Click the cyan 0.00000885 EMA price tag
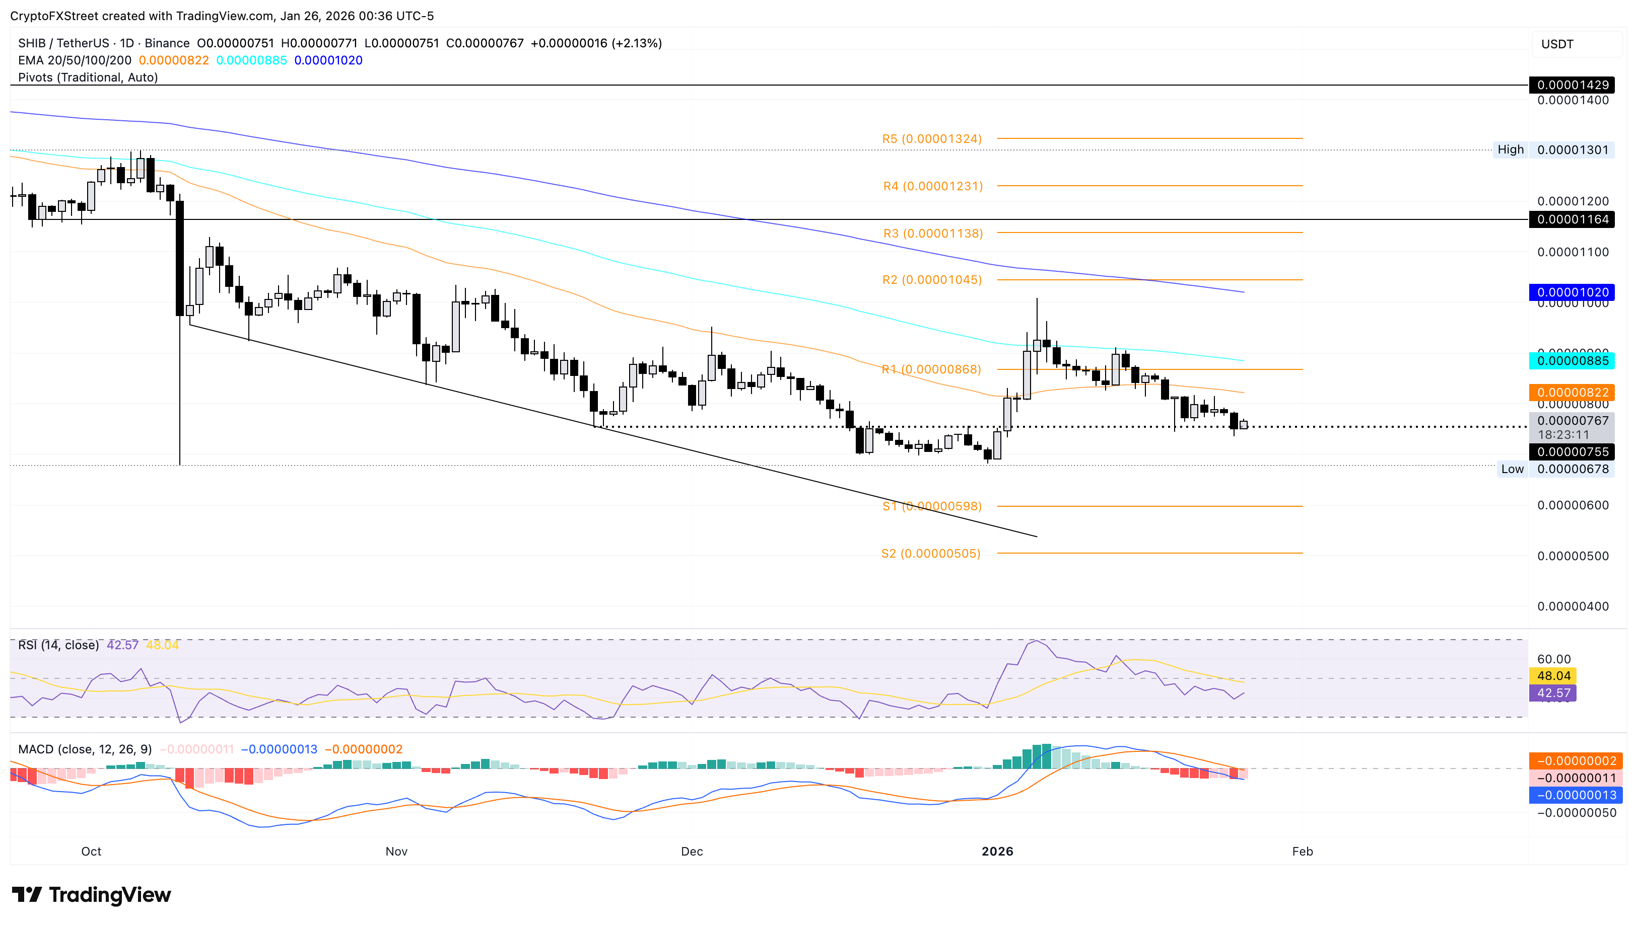This screenshot has height=925, width=1637. 1572,361
